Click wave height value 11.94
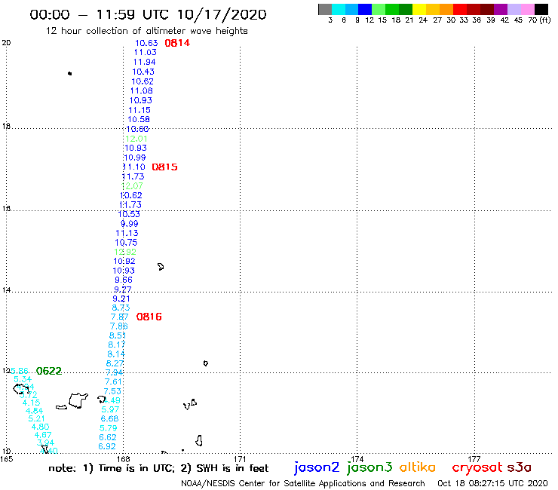This screenshot has height=490, width=558. pyautogui.click(x=144, y=62)
